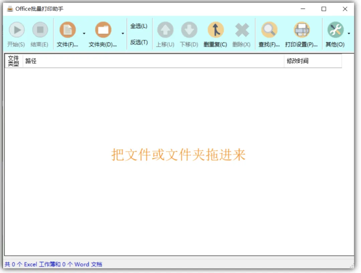Open search with 查找(F) magnifier icon
The height and width of the screenshot is (273, 361).
click(x=269, y=30)
